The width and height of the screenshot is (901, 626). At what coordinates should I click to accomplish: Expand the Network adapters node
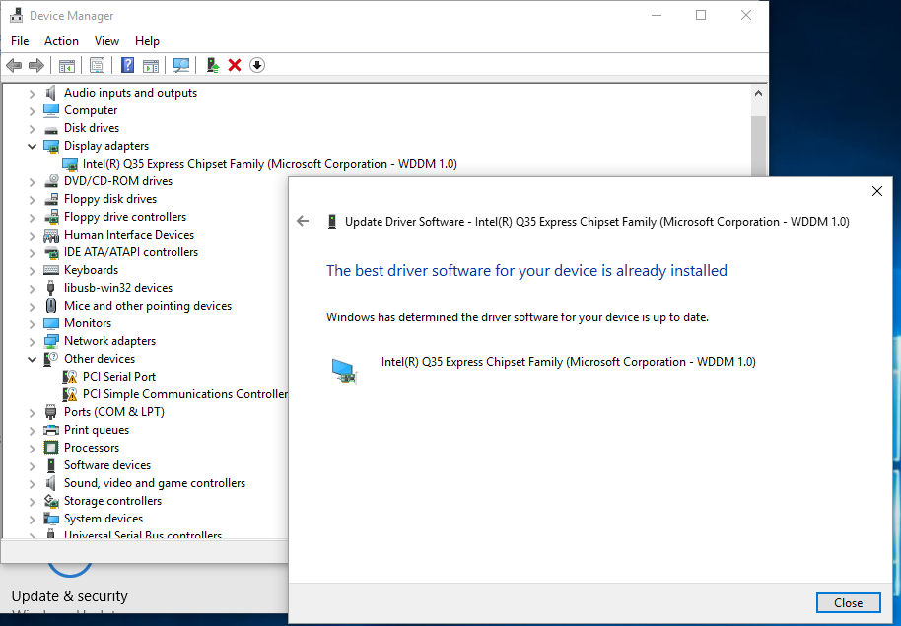(x=33, y=342)
